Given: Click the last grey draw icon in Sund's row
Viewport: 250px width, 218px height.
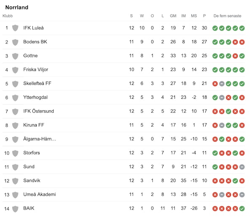Looking at the screenshot, I should click(242, 167).
